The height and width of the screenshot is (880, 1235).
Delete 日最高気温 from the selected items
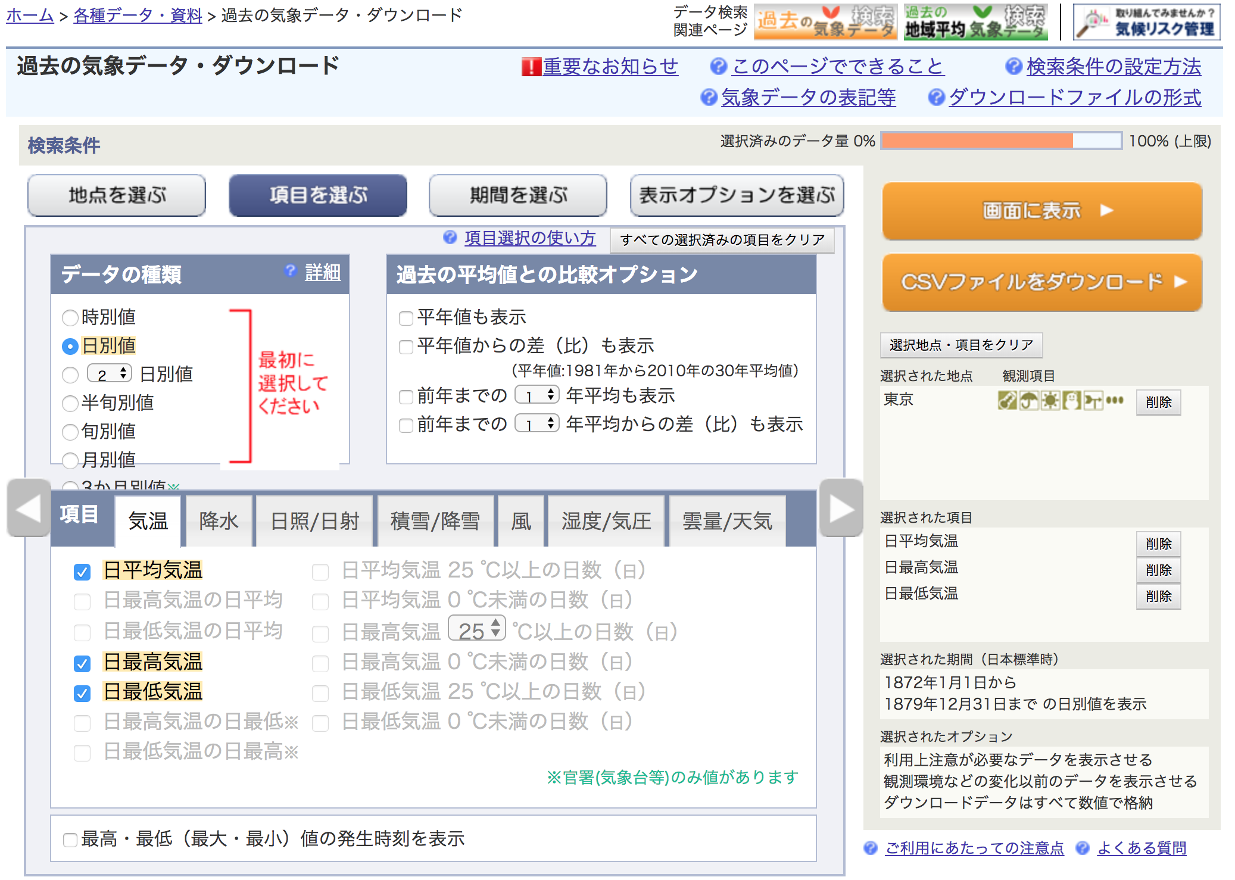coord(1158,570)
